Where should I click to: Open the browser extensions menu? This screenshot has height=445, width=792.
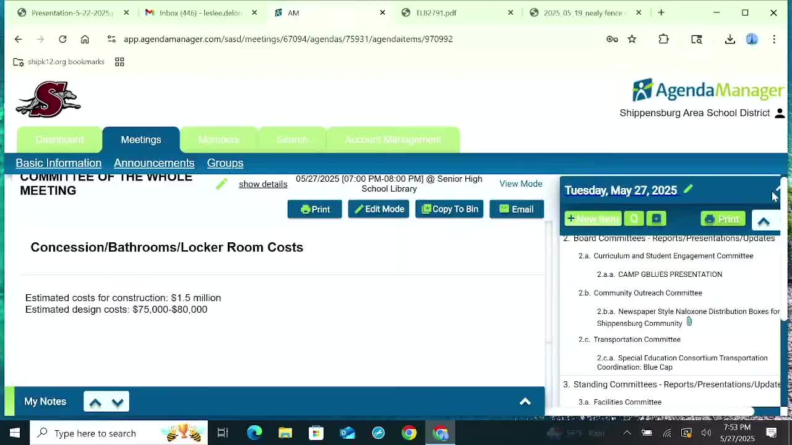coord(663,39)
